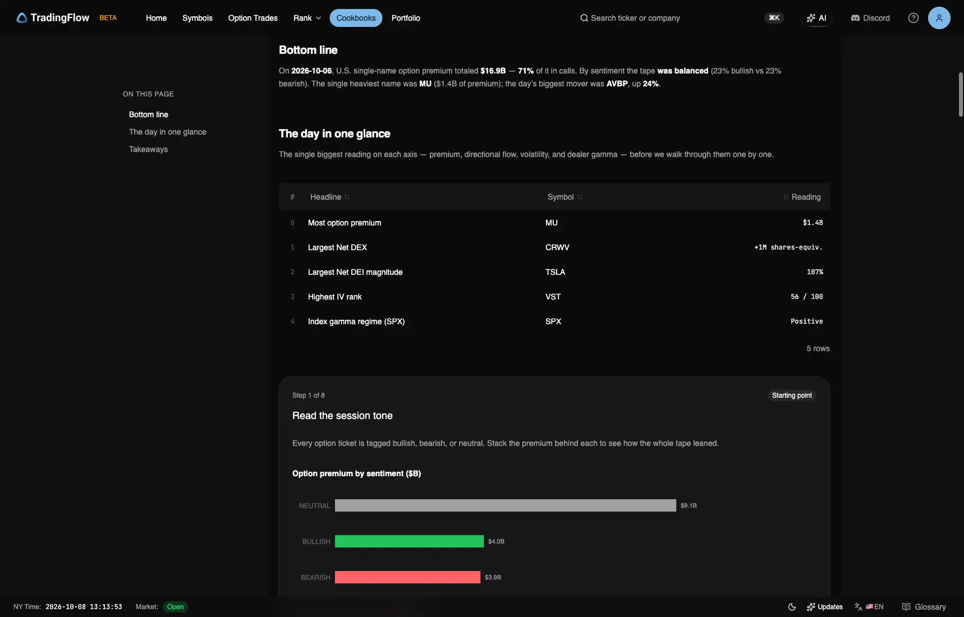Viewport: 964px width, 617px height.
Task: Click the MU symbol cell
Action: [x=552, y=223]
